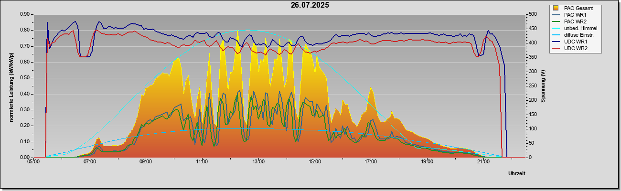Click the 0.10 left axis value
The width and height of the screenshot is (621, 191).
[25, 142]
